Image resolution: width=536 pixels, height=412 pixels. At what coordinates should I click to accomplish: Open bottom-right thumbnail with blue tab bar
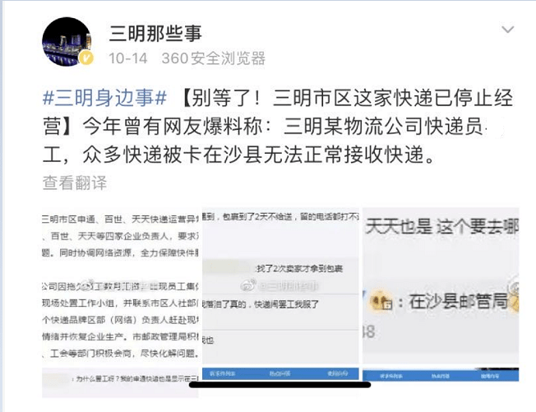(441, 374)
